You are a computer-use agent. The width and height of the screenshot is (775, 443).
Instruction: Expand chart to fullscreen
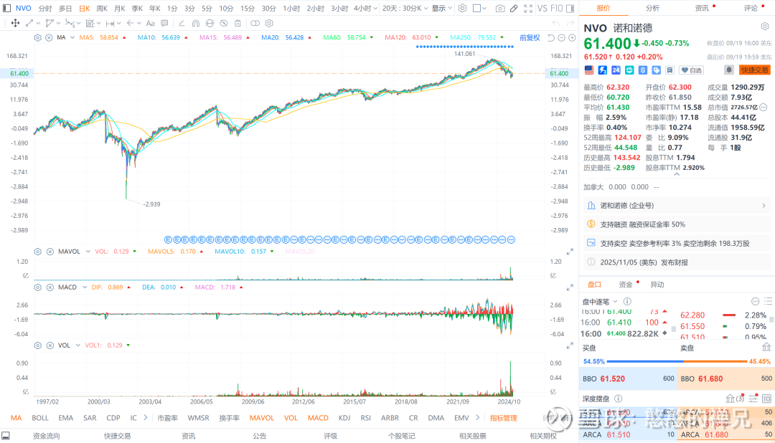click(528, 9)
